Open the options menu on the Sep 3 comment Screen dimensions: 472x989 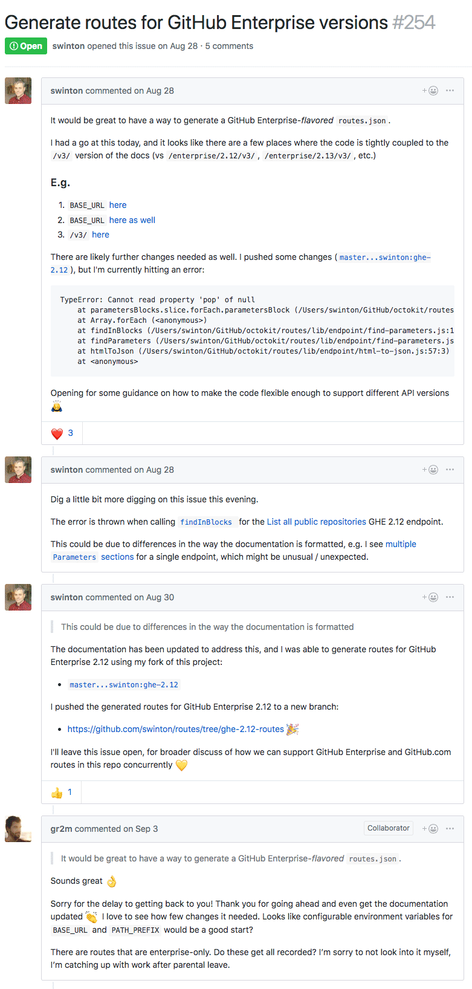click(x=450, y=829)
